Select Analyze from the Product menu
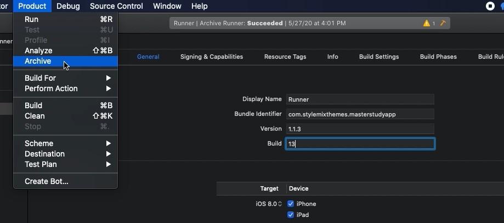Image resolution: width=504 pixels, height=223 pixels. click(x=38, y=51)
